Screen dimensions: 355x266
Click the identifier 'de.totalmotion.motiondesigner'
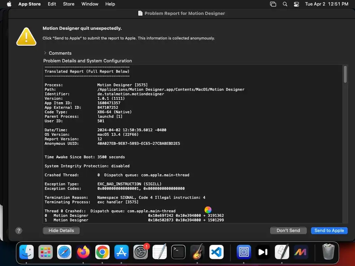pos(131,94)
